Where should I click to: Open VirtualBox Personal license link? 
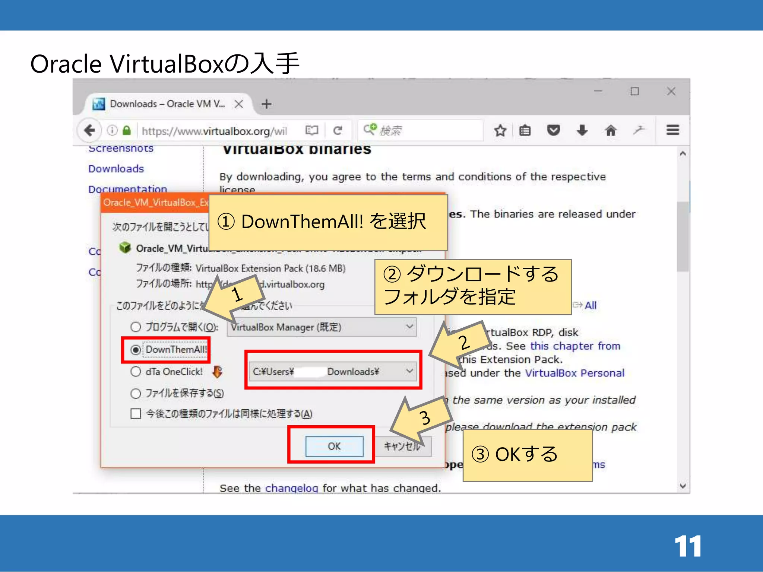click(x=574, y=373)
